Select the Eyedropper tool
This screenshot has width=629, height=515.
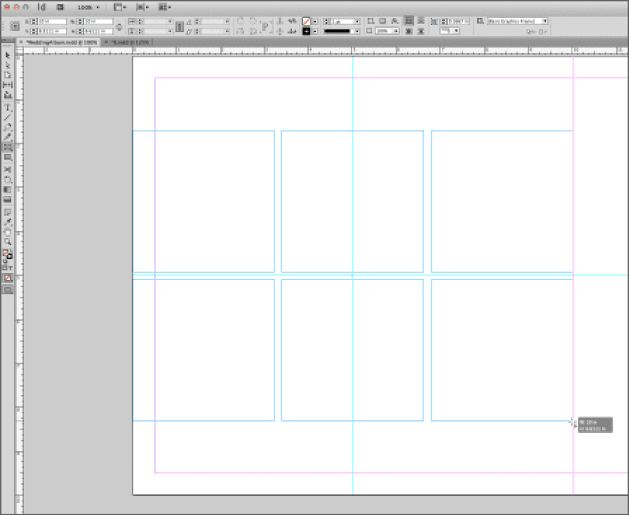[8, 222]
